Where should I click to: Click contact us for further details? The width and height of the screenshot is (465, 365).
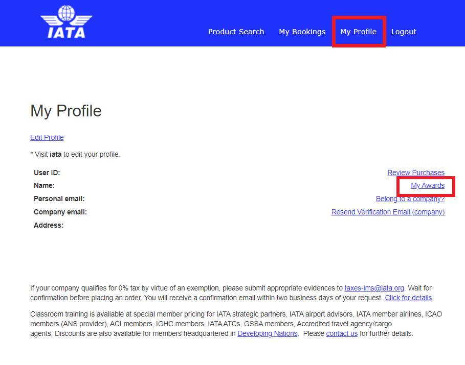point(342,333)
